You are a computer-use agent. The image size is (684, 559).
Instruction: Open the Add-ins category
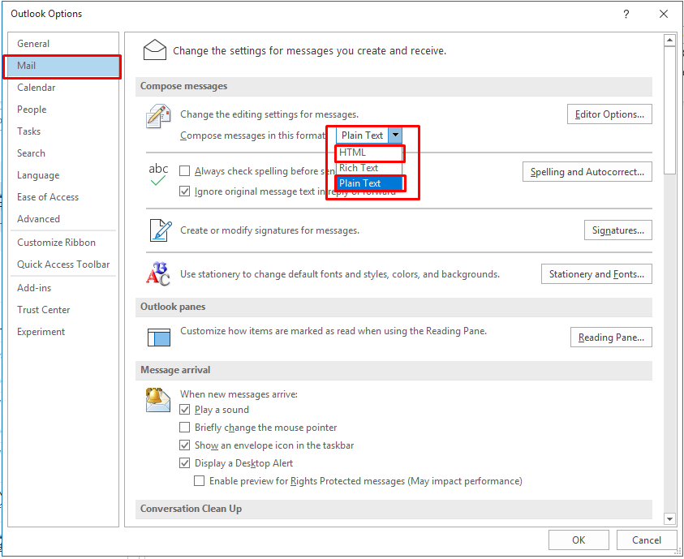(x=63, y=288)
